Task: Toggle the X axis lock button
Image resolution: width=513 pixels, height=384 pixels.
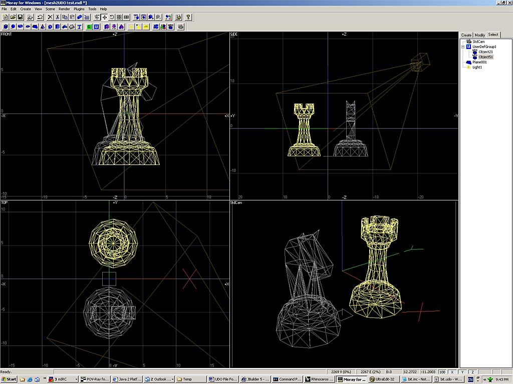Action: 453,372
